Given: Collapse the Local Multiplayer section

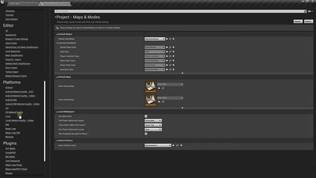Looking at the screenshot, I should (x=57, y=112).
